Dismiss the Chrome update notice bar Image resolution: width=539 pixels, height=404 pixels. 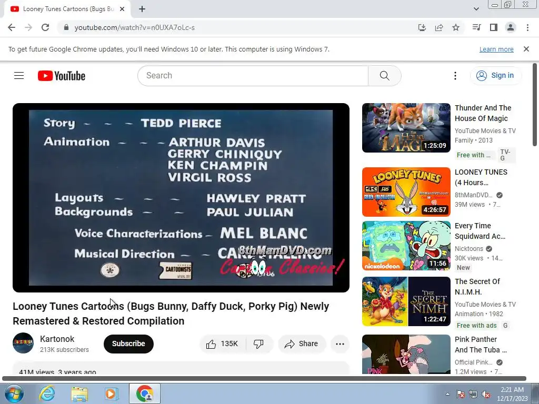[x=526, y=49]
